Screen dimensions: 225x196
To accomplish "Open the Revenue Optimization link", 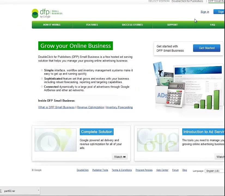I will pyautogui.click(x=90, y=107).
